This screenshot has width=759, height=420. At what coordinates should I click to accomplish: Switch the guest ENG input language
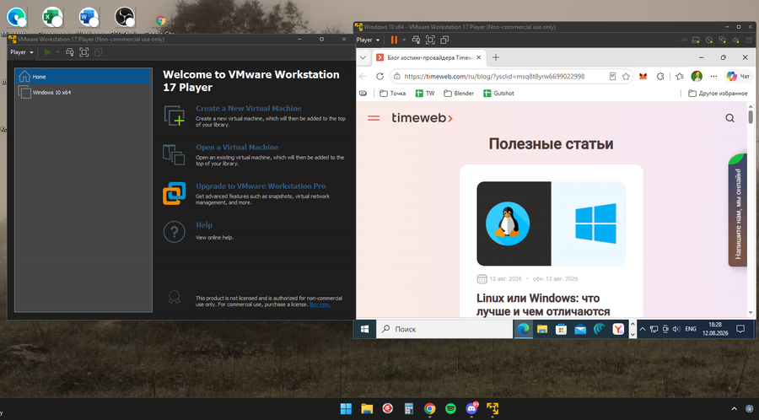coord(691,329)
